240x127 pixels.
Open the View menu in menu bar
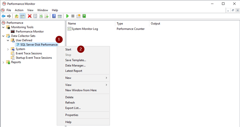tap(30, 10)
